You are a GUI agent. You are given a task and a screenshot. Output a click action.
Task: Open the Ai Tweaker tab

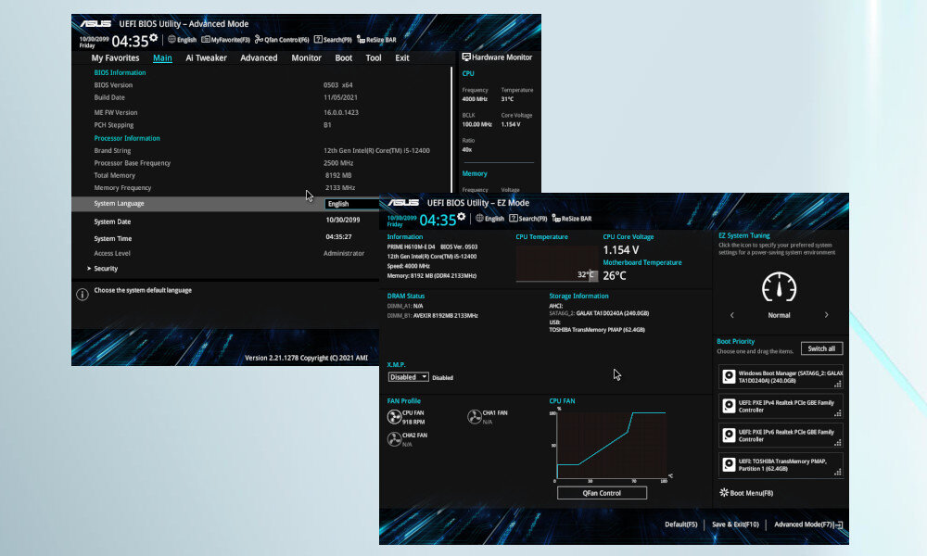(x=207, y=57)
